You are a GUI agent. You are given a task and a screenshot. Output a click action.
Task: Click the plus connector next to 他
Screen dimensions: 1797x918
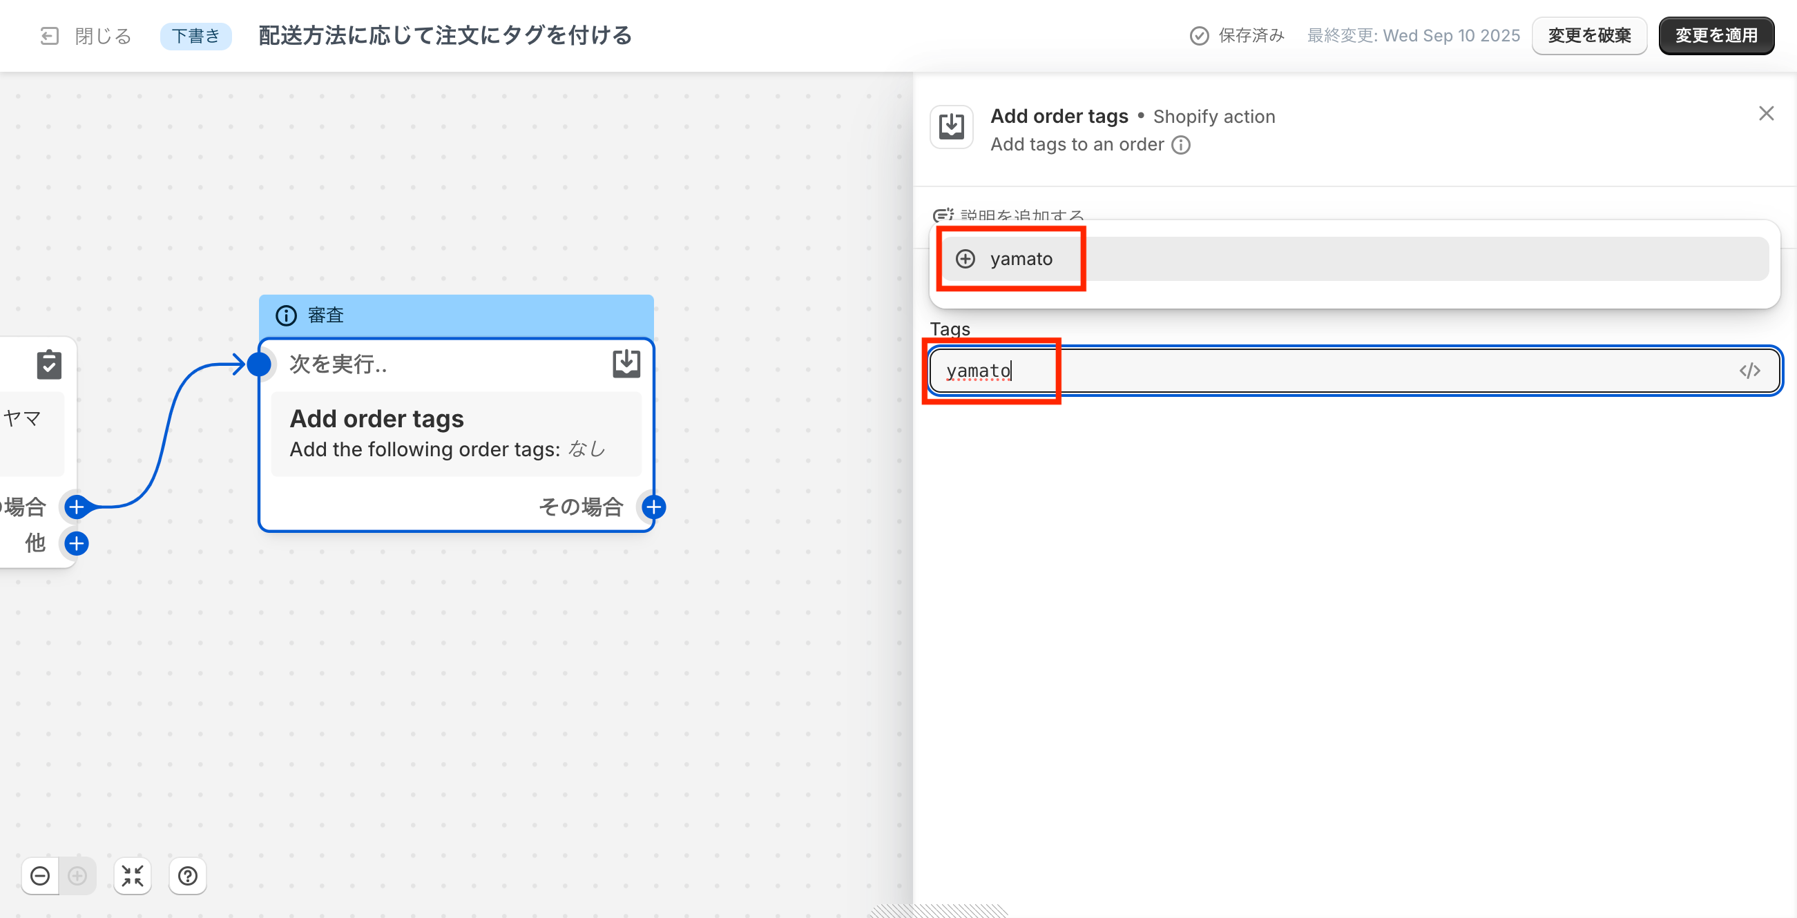76,543
